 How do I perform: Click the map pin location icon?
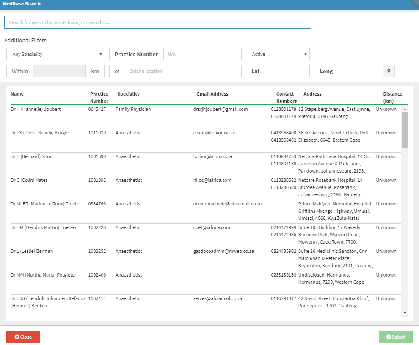[x=389, y=71]
